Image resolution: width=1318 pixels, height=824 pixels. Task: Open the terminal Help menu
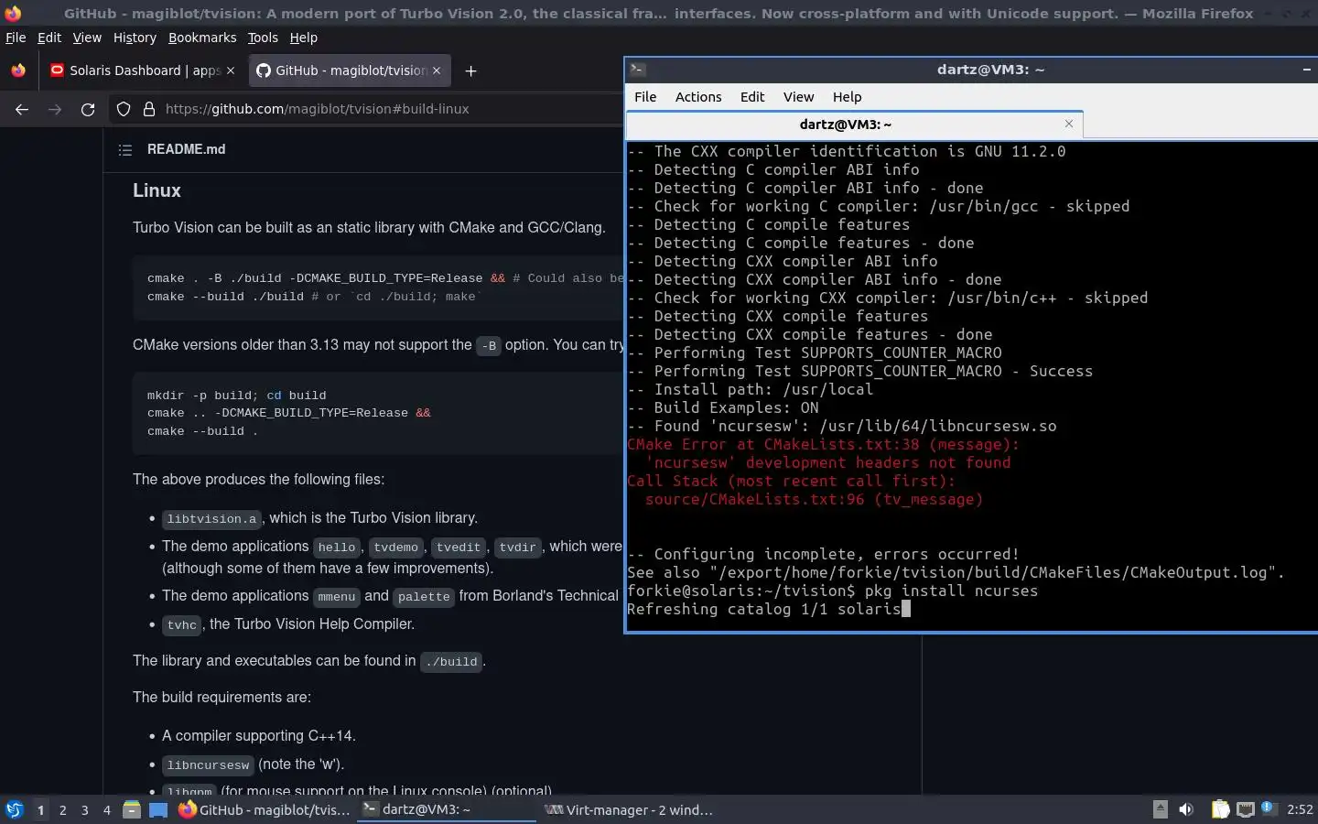847,97
